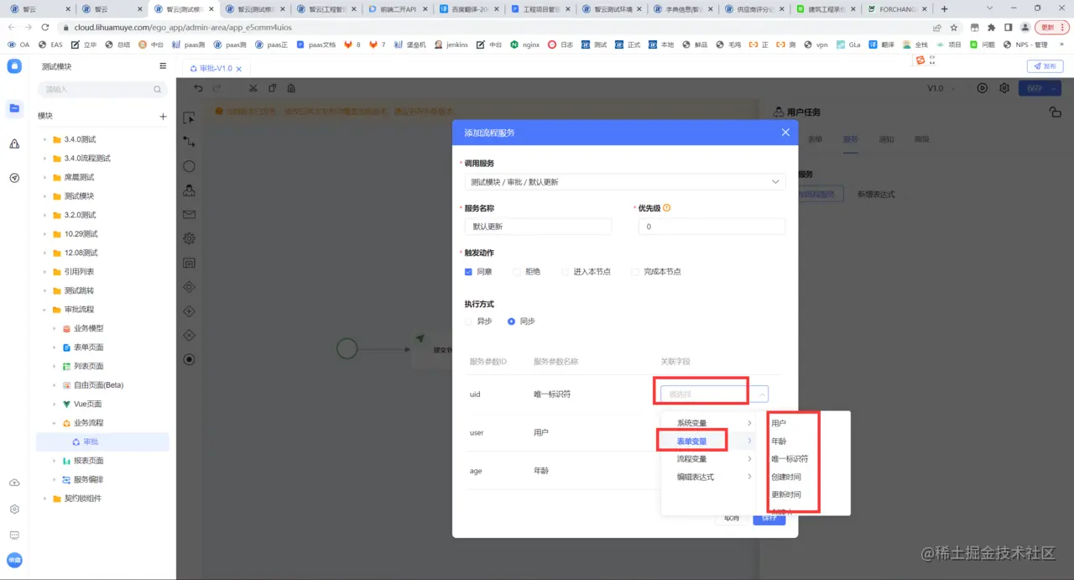Select the connector line tool in palette
The width and height of the screenshot is (1074, 580).
[189, 142]
